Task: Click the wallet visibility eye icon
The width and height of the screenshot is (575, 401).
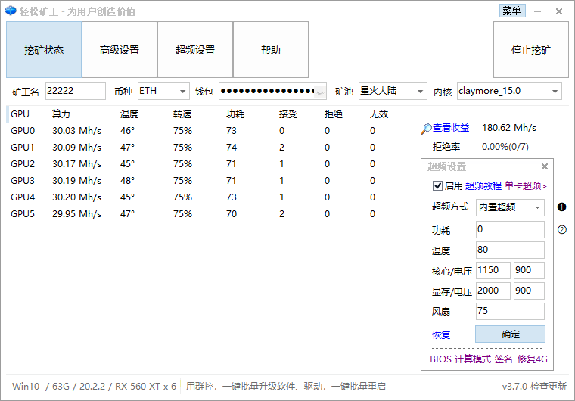Action: (x=321, y=92)
